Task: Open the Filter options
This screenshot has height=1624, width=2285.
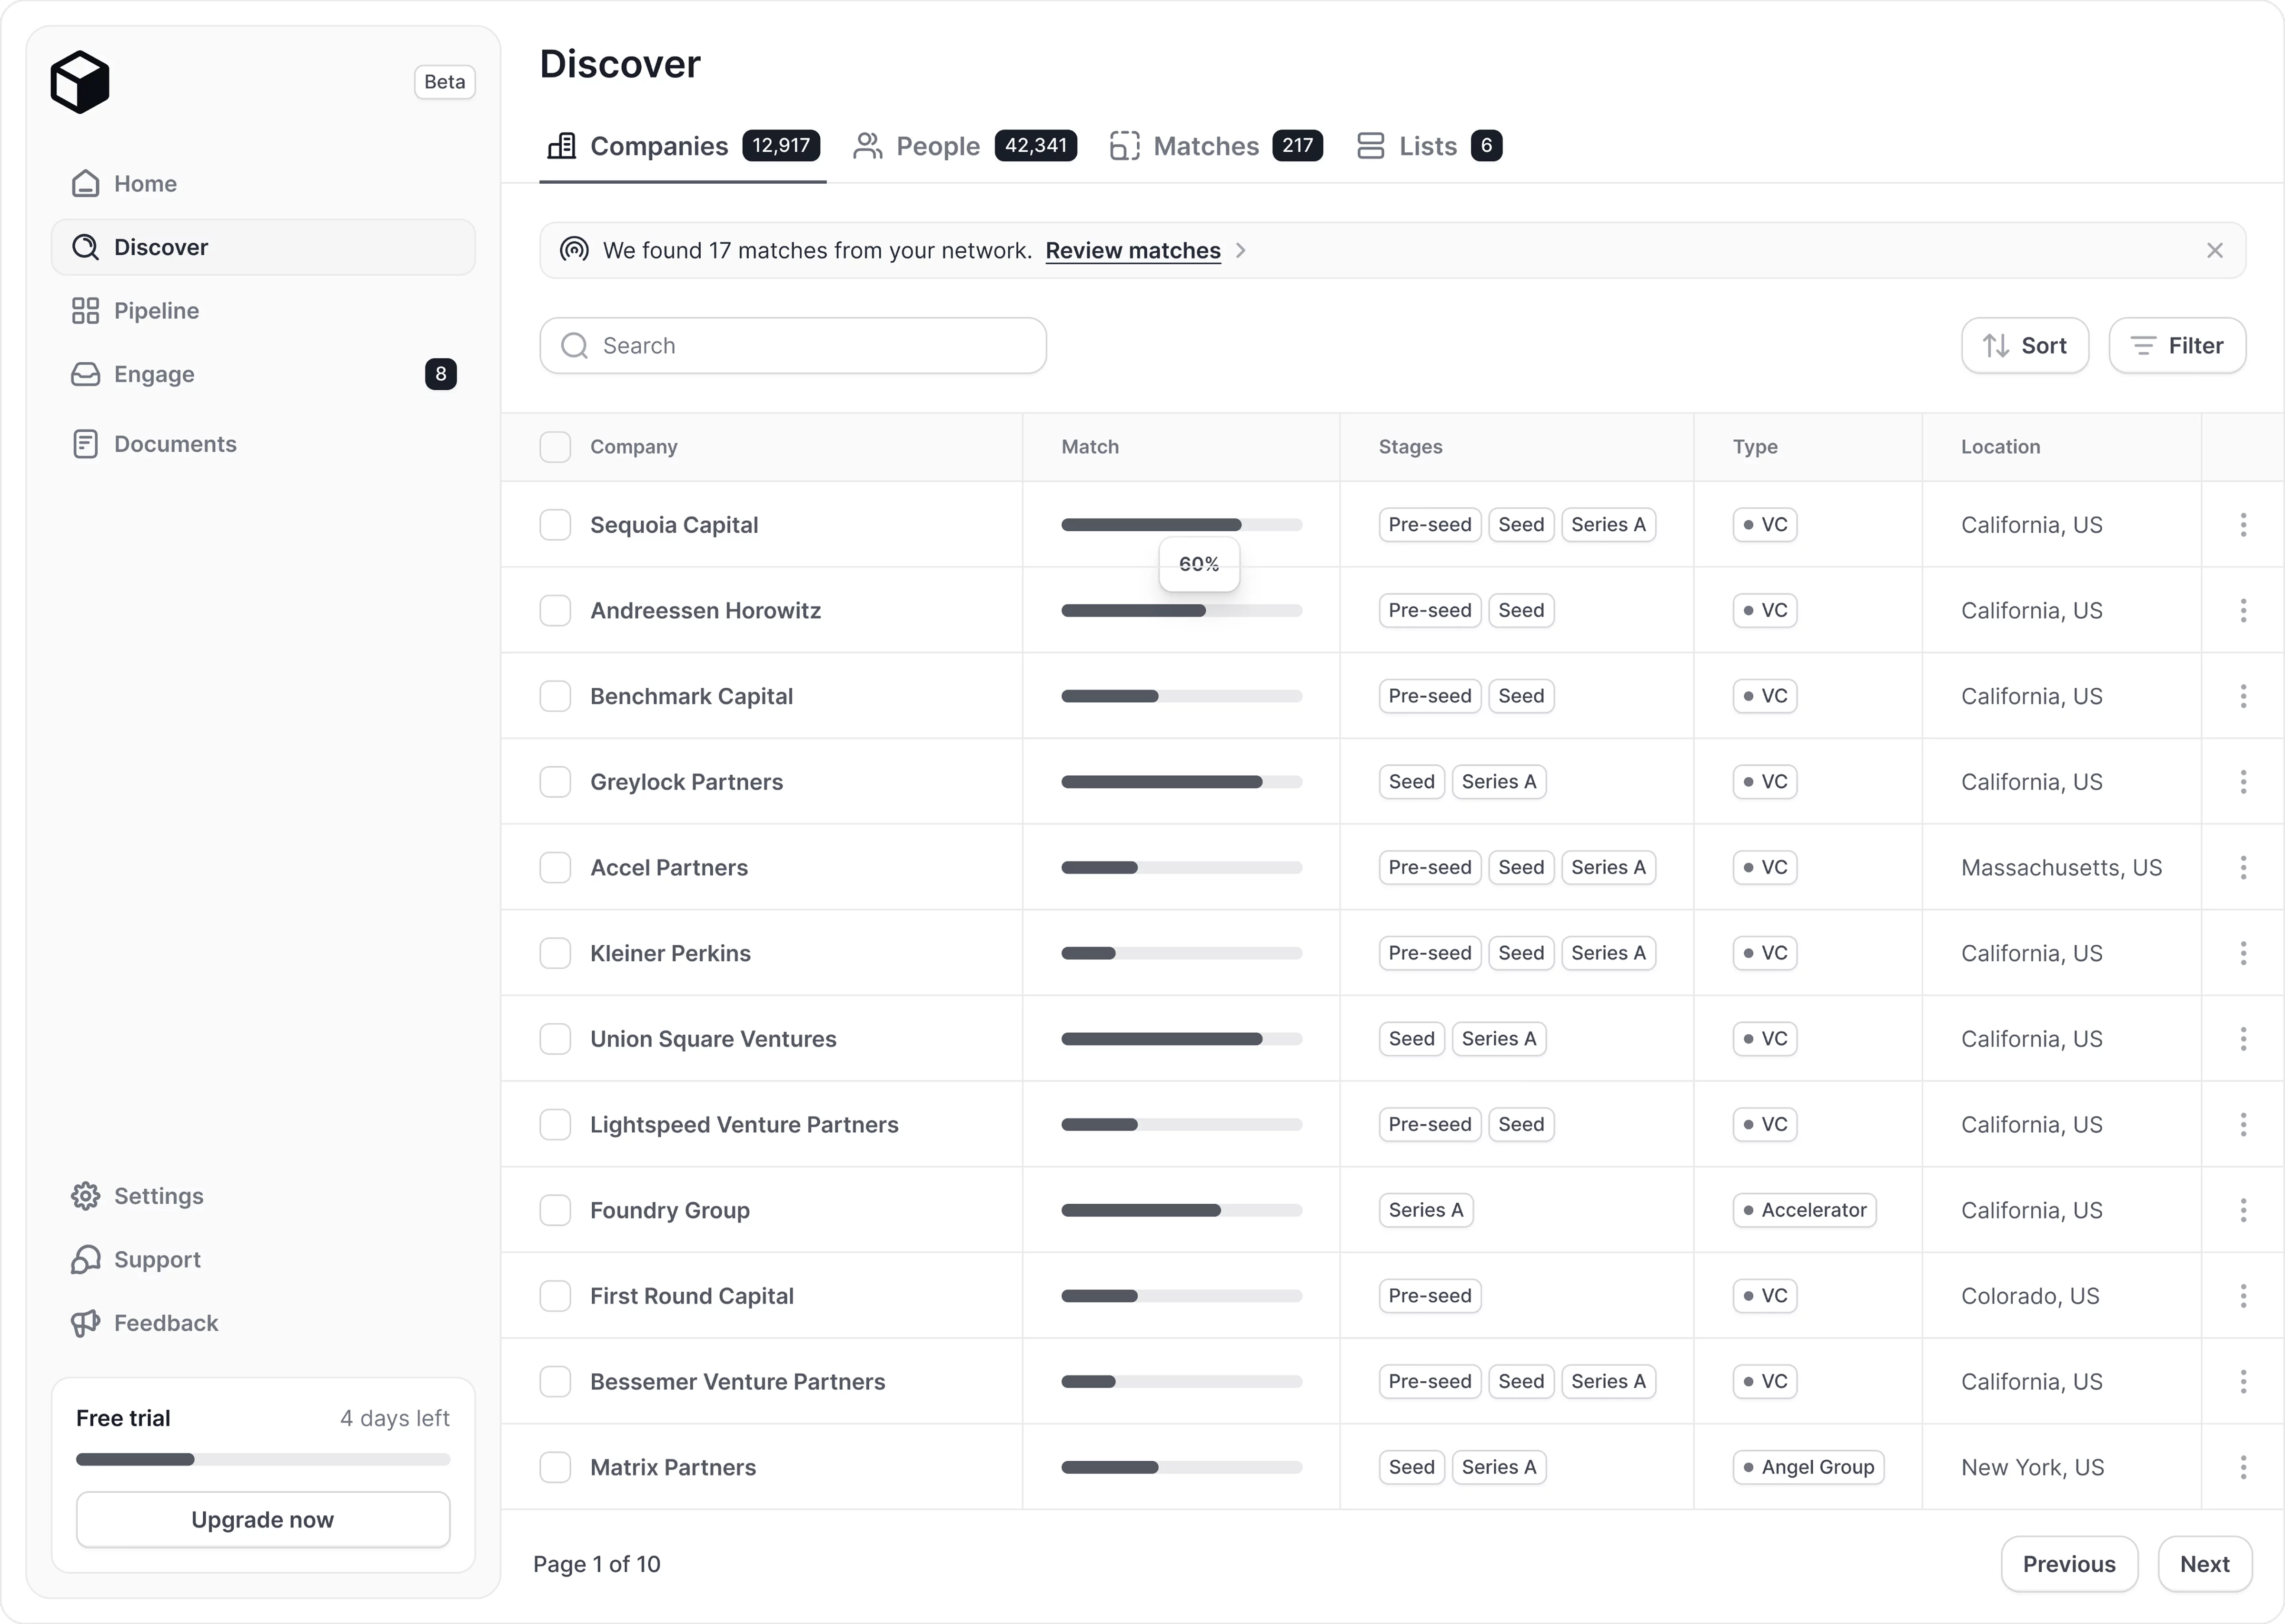Action: tap(2176, 346)
